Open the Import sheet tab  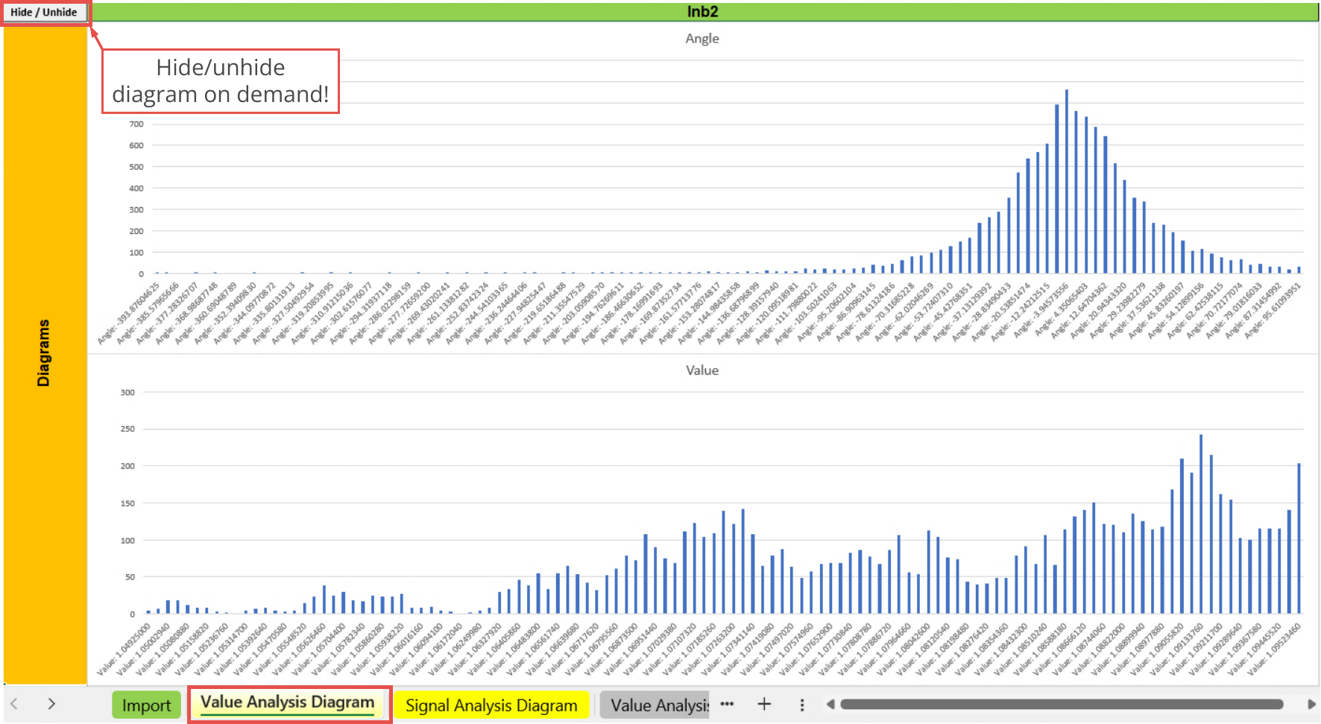146,705
